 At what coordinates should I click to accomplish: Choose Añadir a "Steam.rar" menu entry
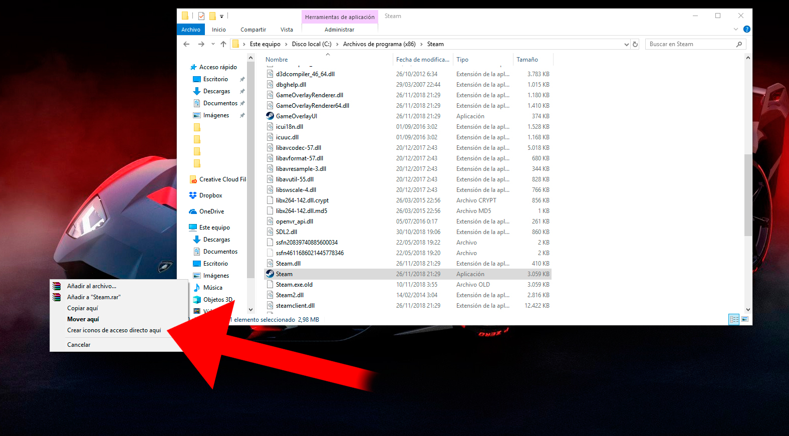[x=94, y=297]
